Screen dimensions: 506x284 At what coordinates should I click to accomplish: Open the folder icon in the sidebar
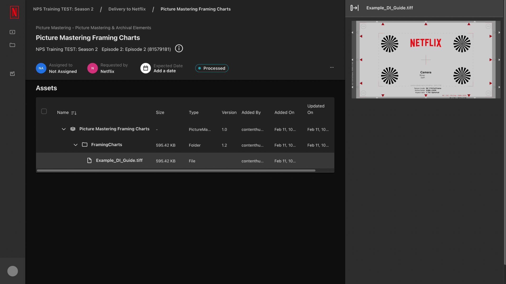(12, 45)
